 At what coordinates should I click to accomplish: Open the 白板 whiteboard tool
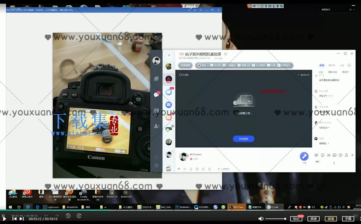[272, 65]
